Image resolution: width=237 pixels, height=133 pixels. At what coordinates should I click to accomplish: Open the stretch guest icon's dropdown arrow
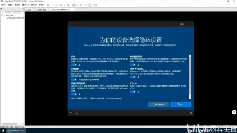(x=98, y=5)
